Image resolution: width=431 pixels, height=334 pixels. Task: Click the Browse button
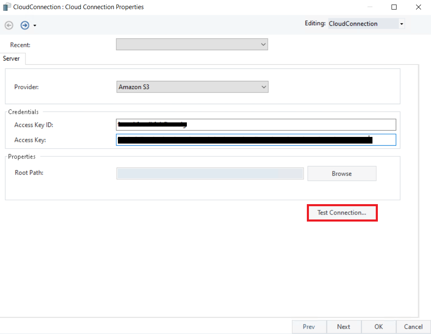click(342, 173)
